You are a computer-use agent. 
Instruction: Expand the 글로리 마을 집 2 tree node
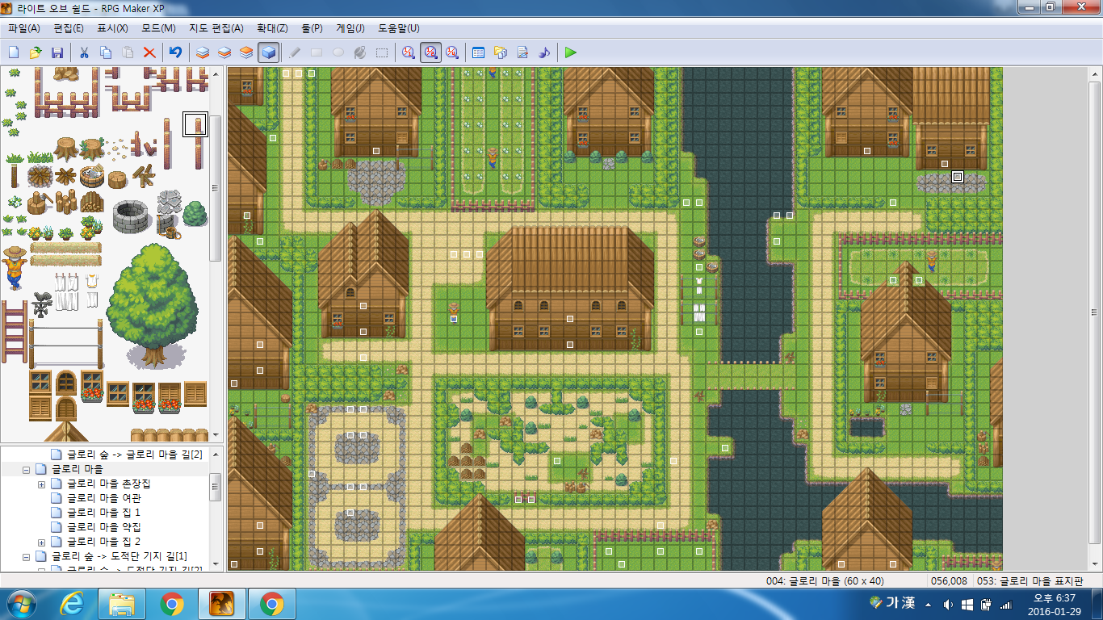[41, 542]
